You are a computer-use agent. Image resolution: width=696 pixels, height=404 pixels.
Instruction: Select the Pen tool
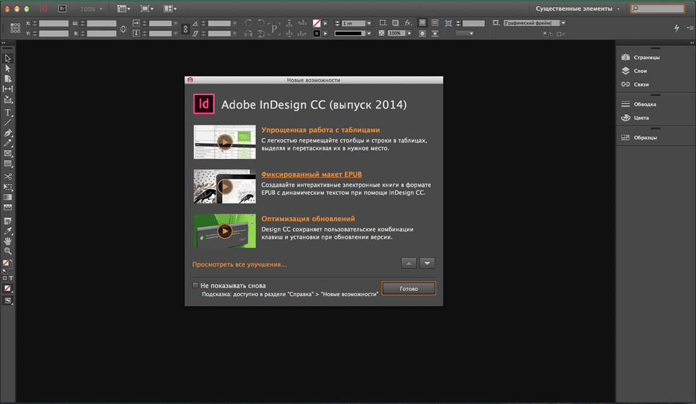8,133
